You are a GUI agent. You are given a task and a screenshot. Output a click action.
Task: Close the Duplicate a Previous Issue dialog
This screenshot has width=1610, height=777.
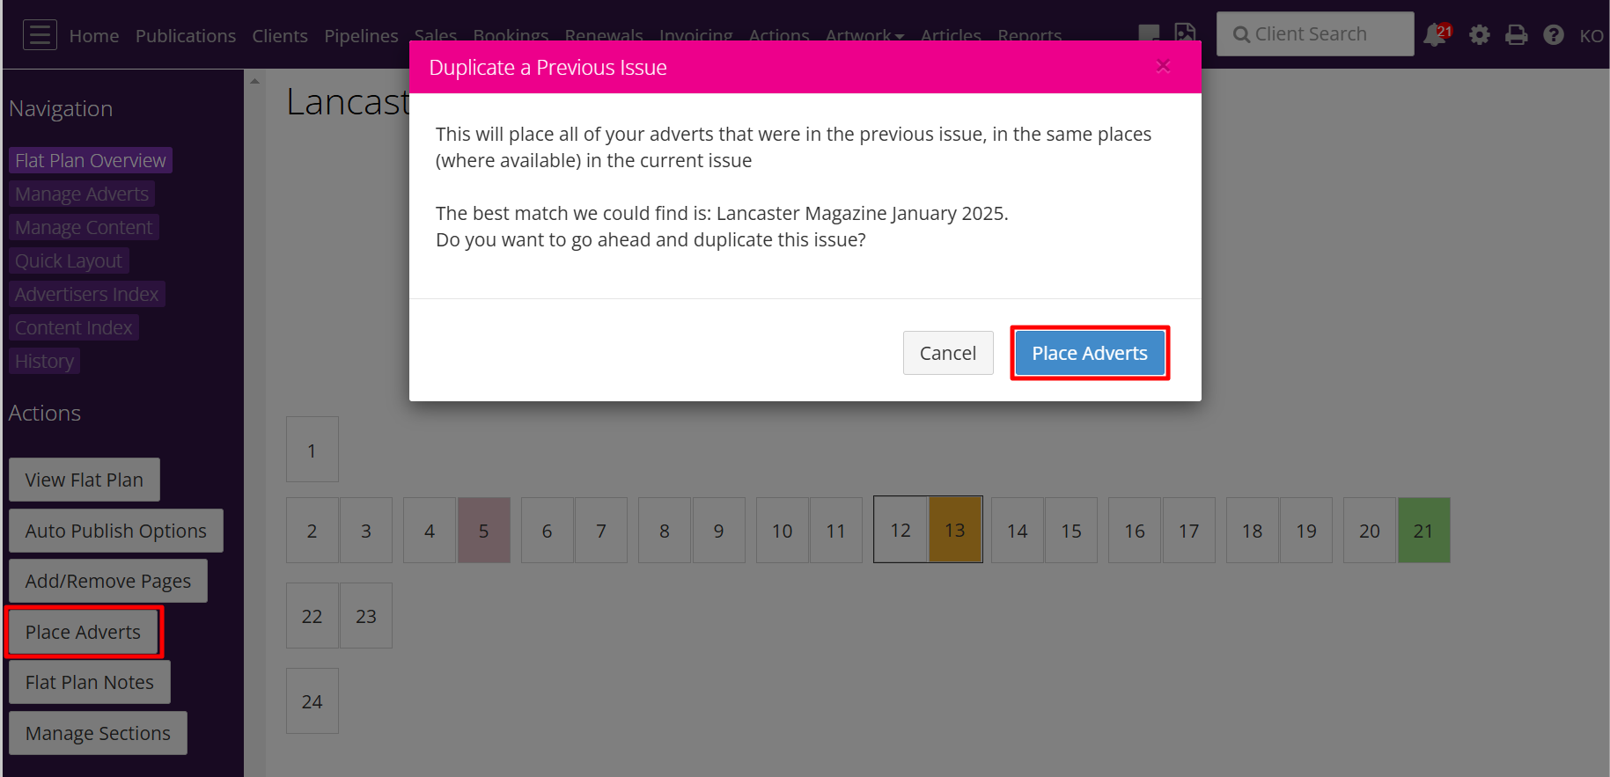1163,66
